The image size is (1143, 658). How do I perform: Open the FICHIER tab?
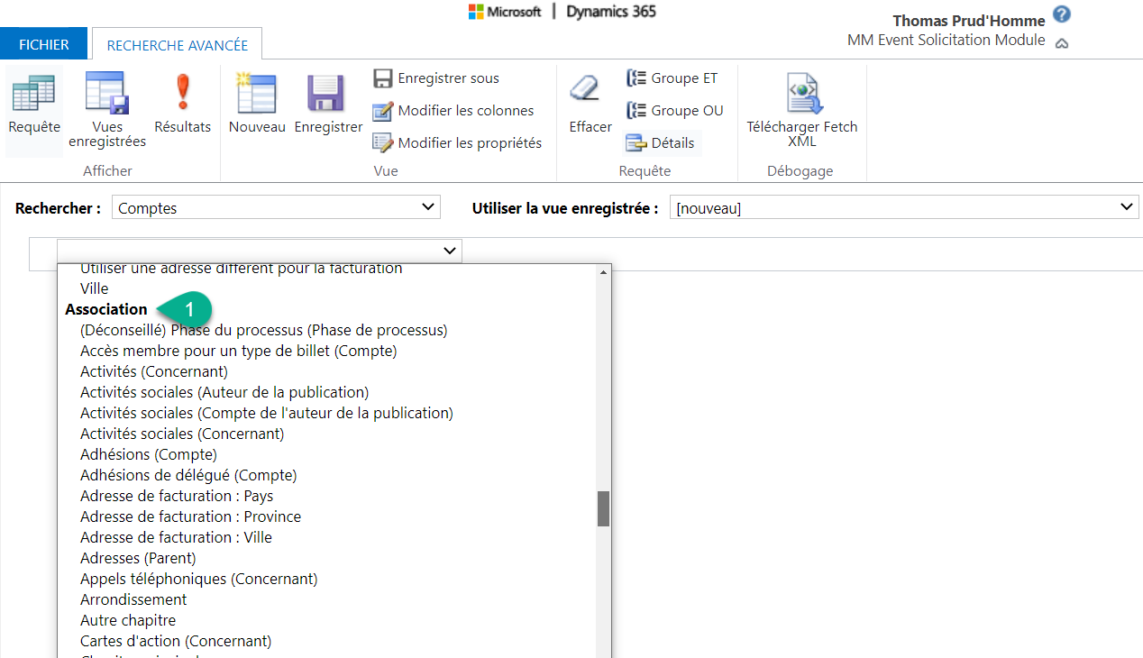(x=43, y=45)
